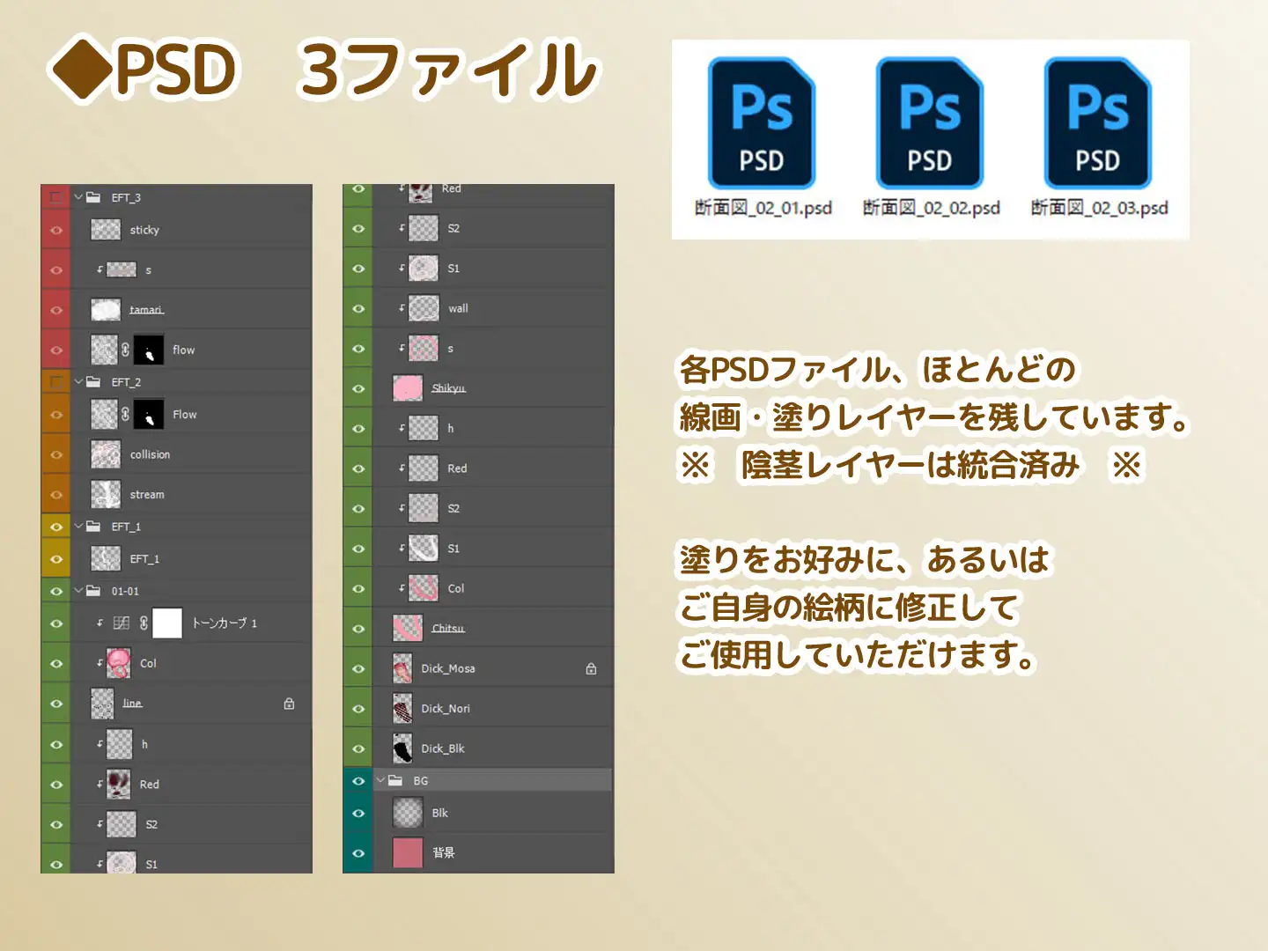1268x951 pixels.
Task: Select the Blk layer name
Action: point(440,813)
